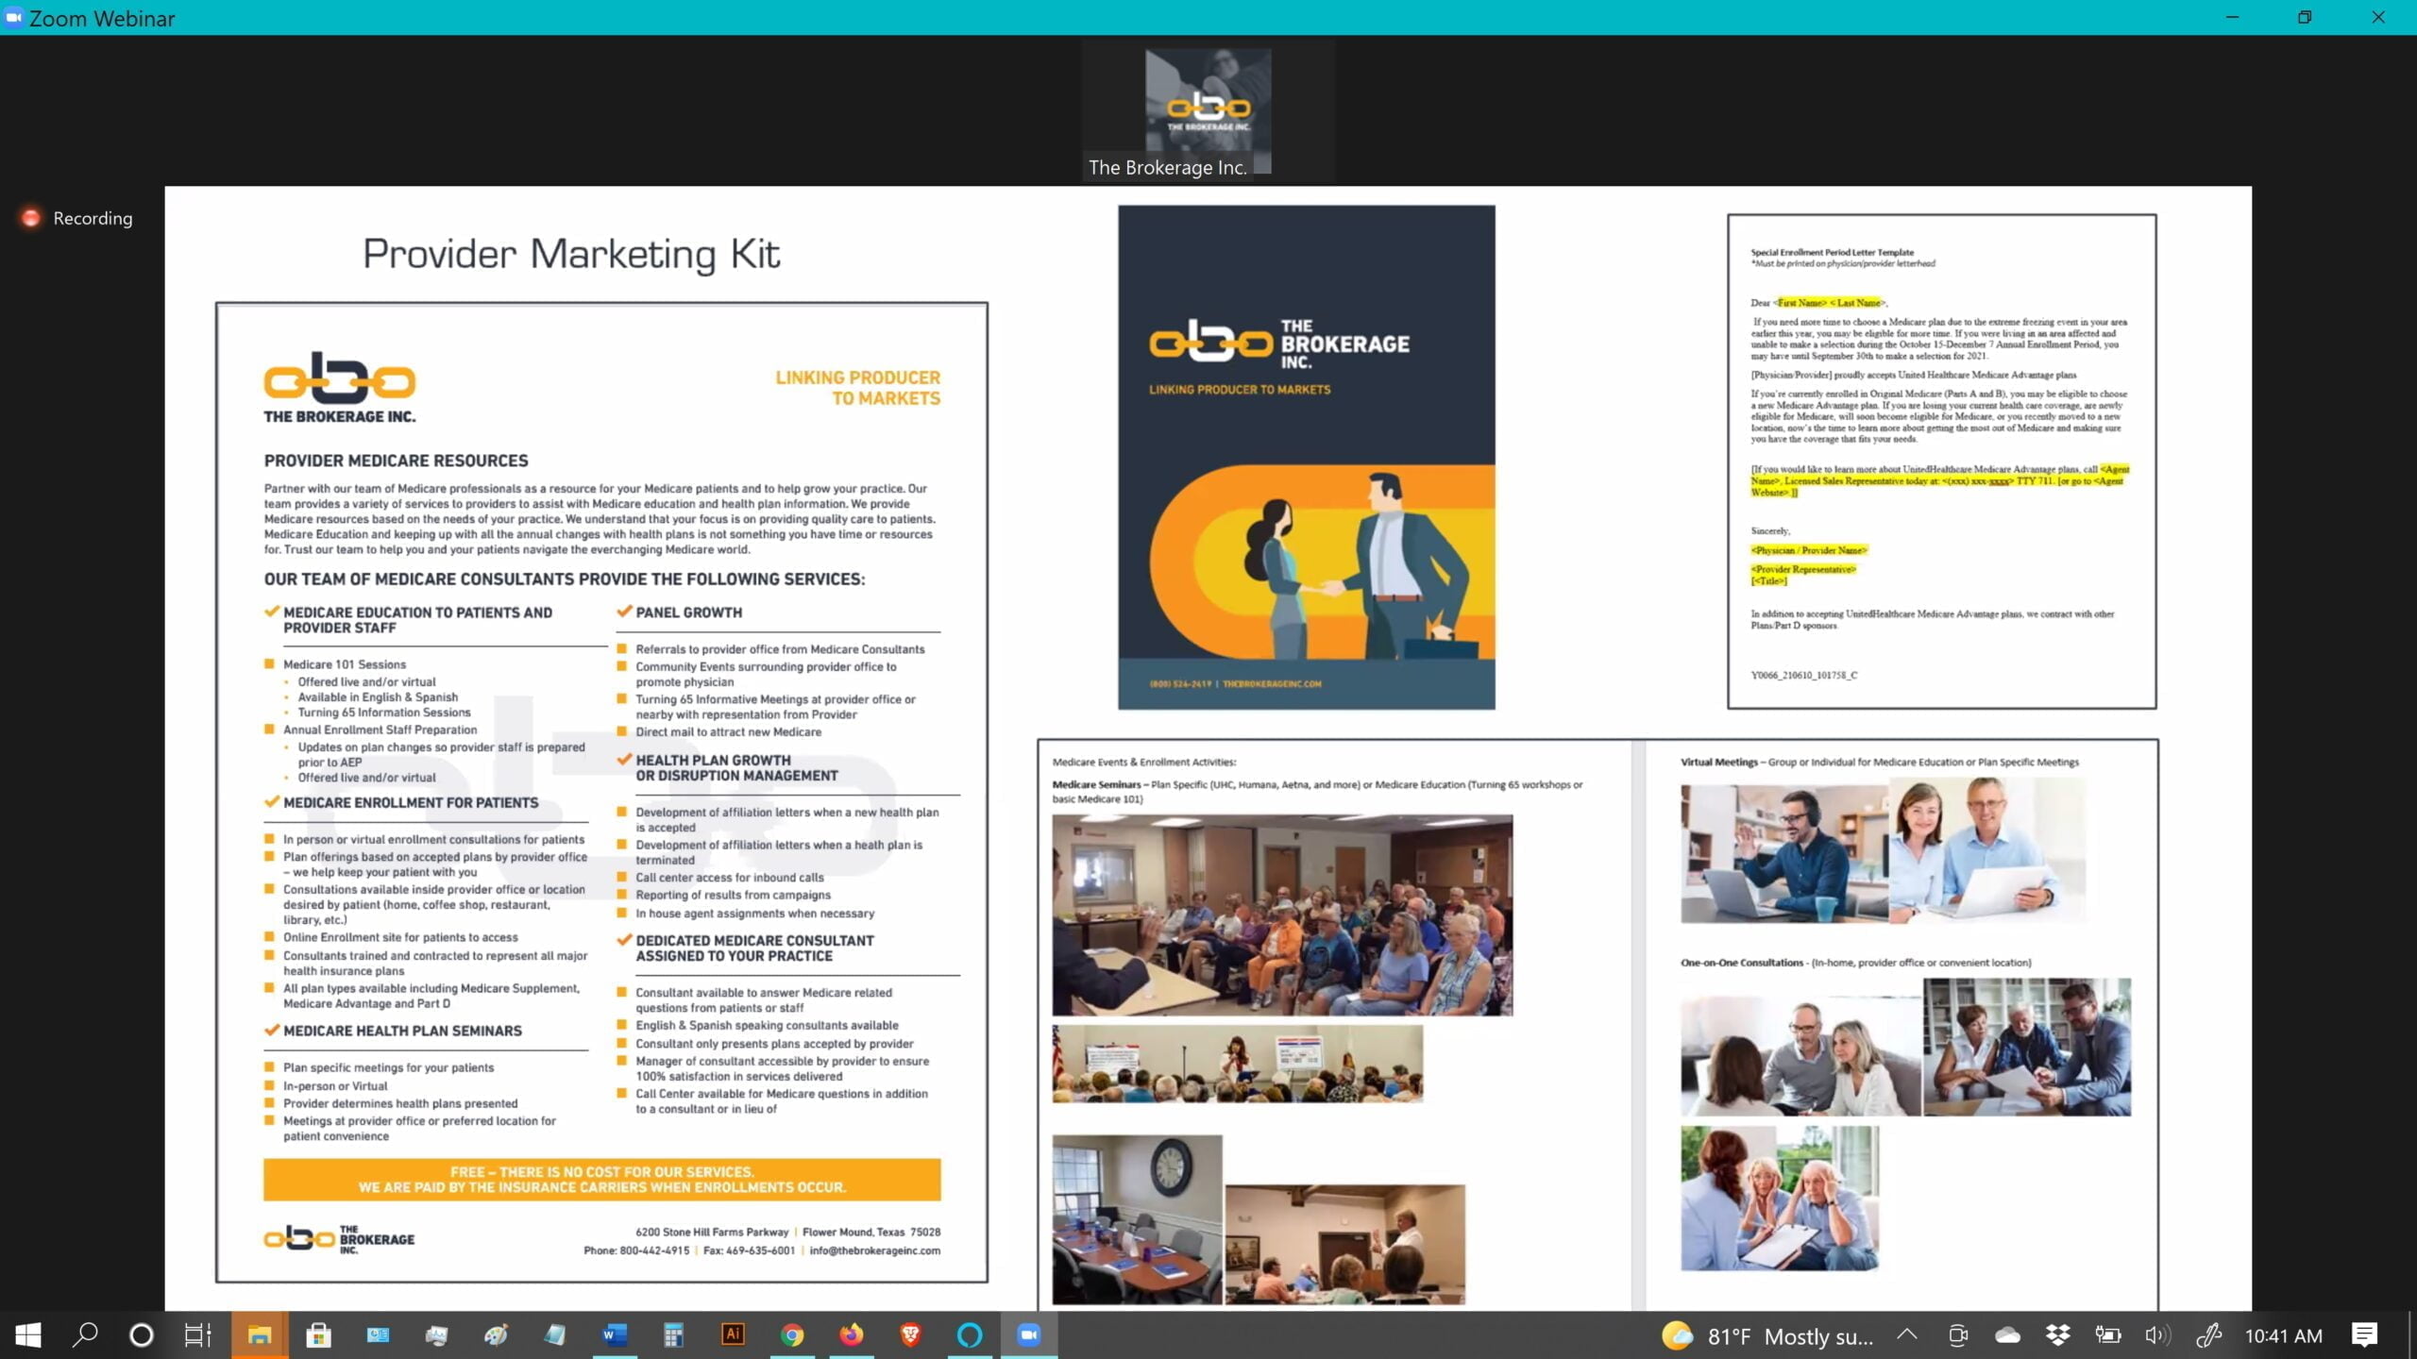Screen dimensions: 2417x1359
Task: Launch Microsoft Store from the taskbar
Action: 319,1334
